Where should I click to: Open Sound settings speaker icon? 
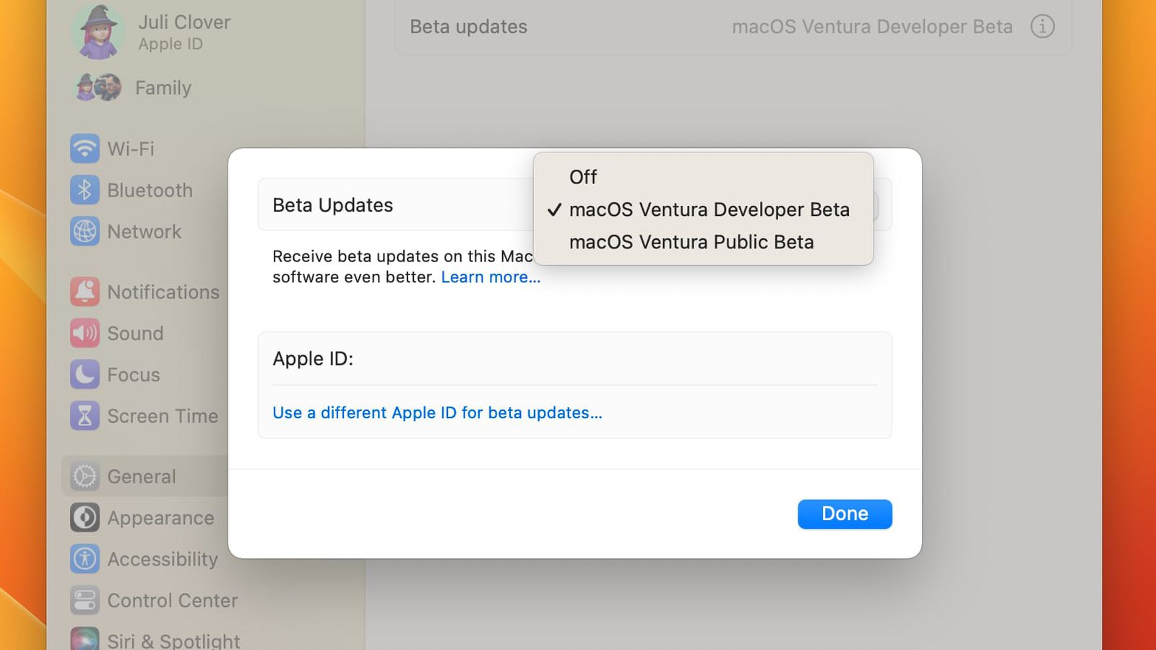pyautogui.click(x=85, y=333)
